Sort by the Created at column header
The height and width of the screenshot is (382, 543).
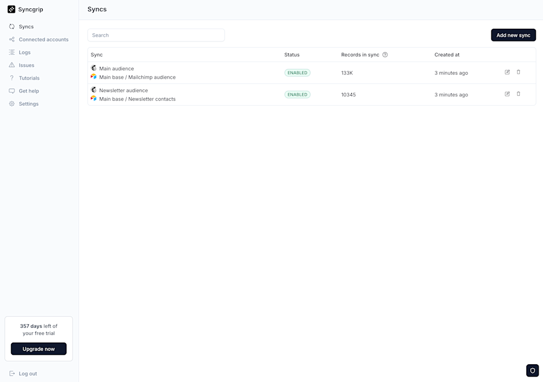447,54
